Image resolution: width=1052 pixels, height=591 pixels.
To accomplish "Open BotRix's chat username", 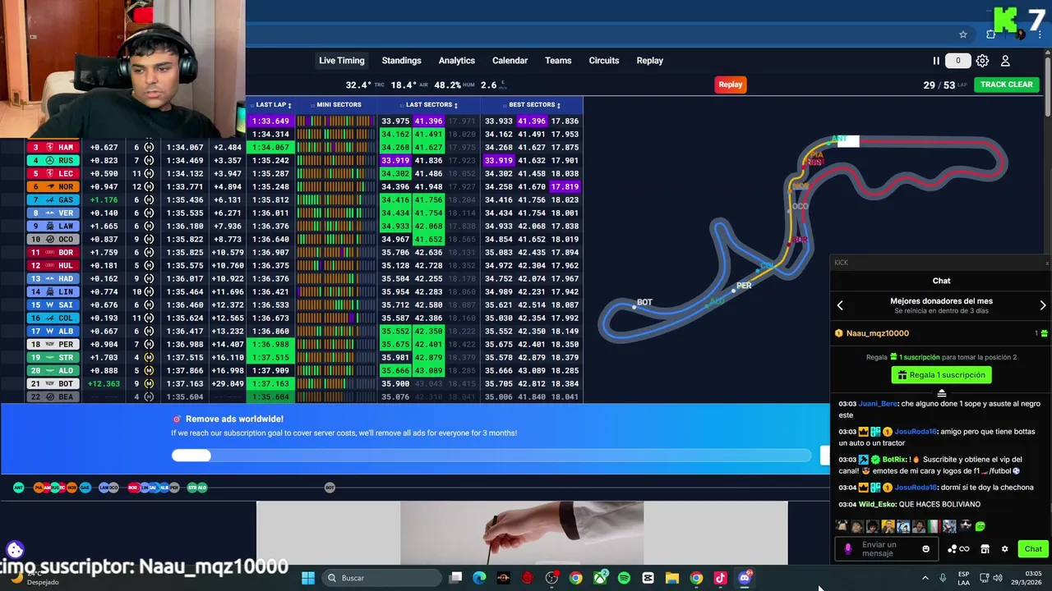I will coord(895,460).
